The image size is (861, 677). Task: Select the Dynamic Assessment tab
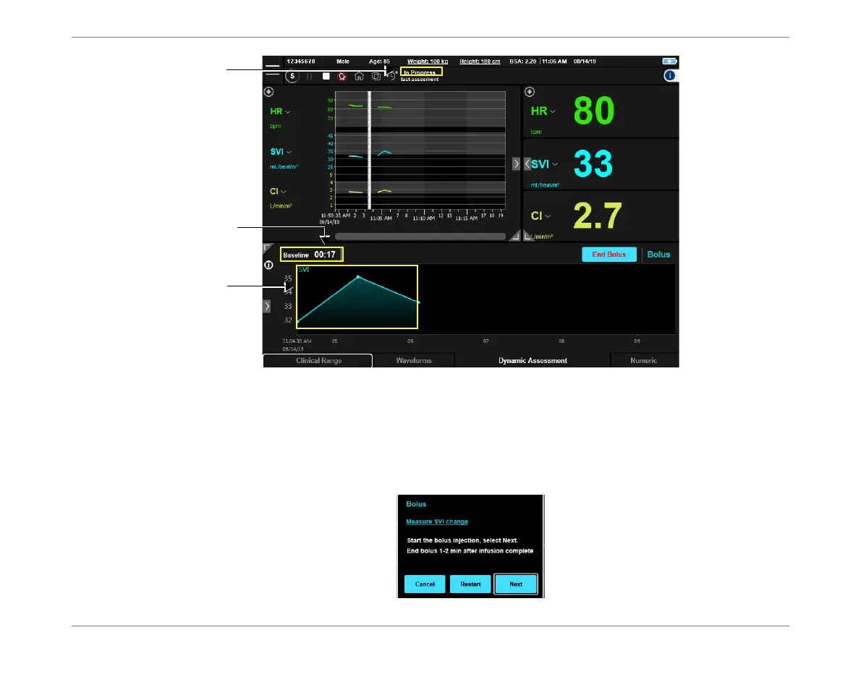tap(533, 361)
